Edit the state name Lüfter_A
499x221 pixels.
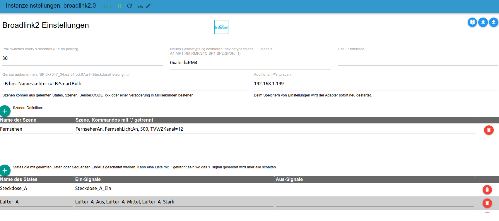tap(36, 202)
